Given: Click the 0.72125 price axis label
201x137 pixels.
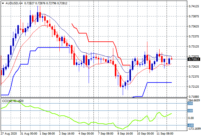Looking at the screenshot, I should coord(194,87).
